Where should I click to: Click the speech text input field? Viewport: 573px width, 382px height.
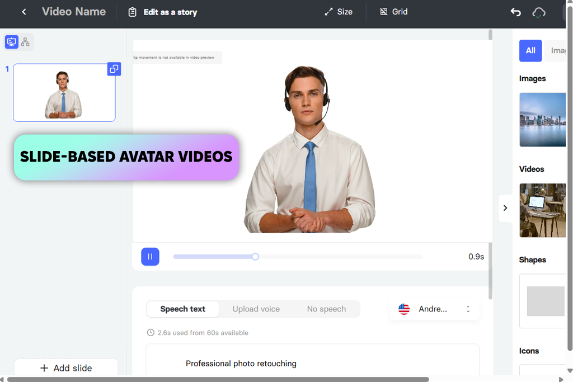click(x=312, y=360)
